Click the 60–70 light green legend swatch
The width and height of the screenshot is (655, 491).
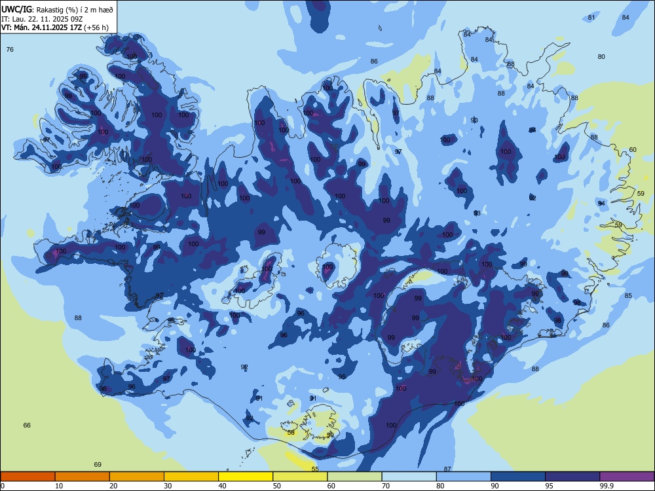point(354,477)
